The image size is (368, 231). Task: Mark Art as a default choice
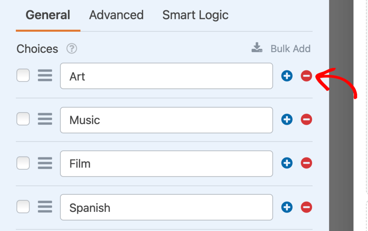[23, 75]
